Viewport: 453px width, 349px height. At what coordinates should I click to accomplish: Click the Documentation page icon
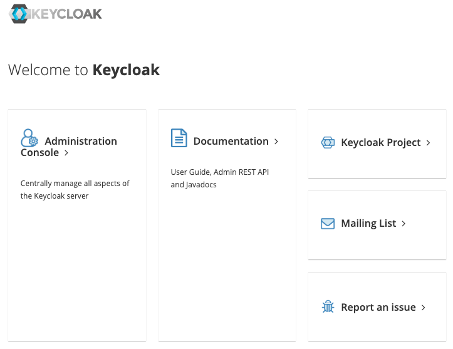(179, 138)
